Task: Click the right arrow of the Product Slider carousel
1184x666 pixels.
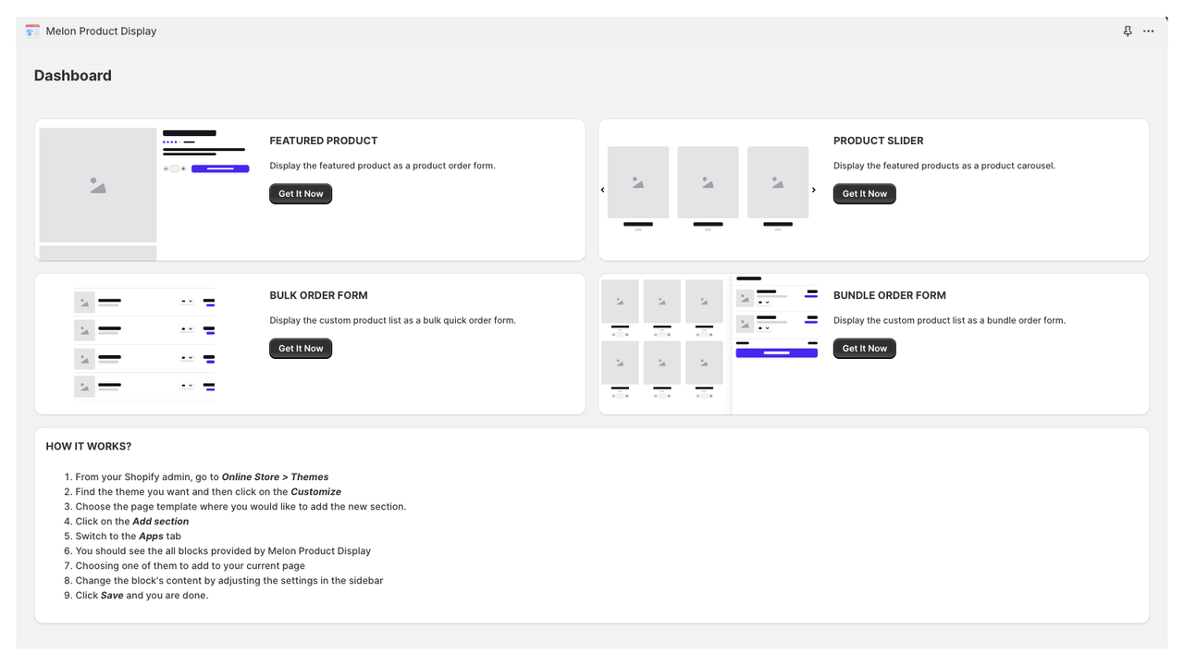Action: click(x=813, y=189)
